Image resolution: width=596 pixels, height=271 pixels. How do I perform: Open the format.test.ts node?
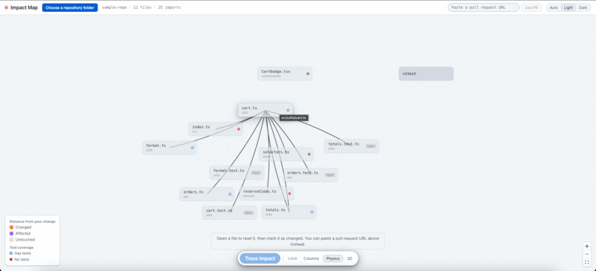pyautogui.click(x=237, y=173)
